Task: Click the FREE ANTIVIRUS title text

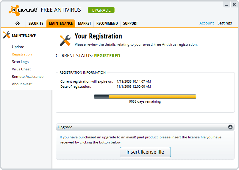Action: (61, 10)
